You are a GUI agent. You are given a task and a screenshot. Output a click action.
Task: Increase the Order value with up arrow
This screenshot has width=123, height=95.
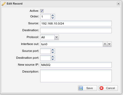pos(53,15)
